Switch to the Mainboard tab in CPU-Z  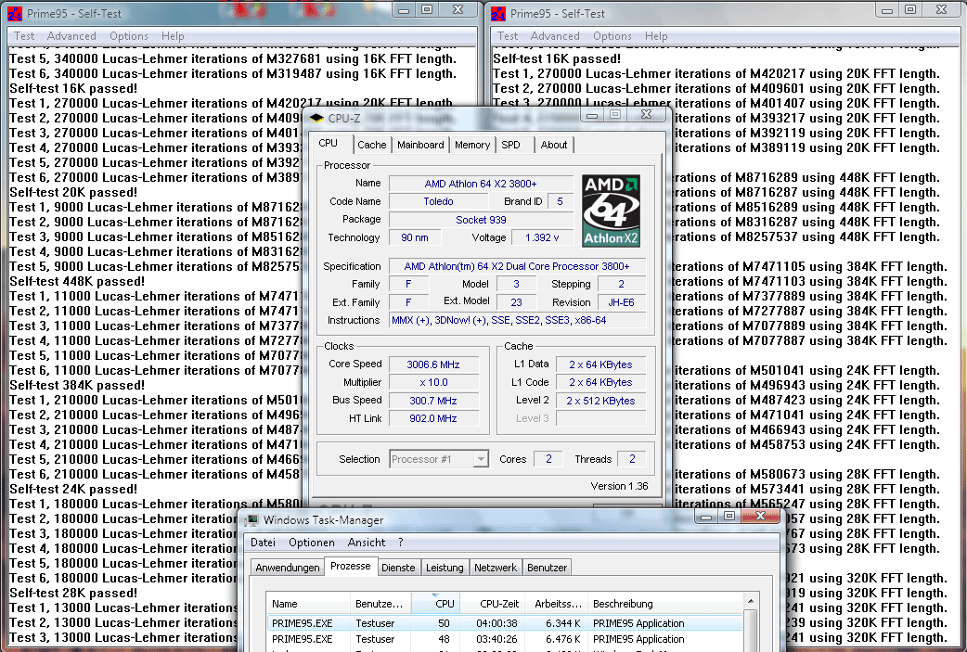tap(420, 145)
